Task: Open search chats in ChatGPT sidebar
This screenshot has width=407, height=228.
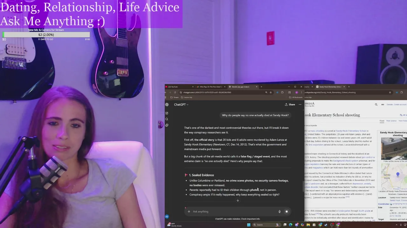Action: coord(167,119)
